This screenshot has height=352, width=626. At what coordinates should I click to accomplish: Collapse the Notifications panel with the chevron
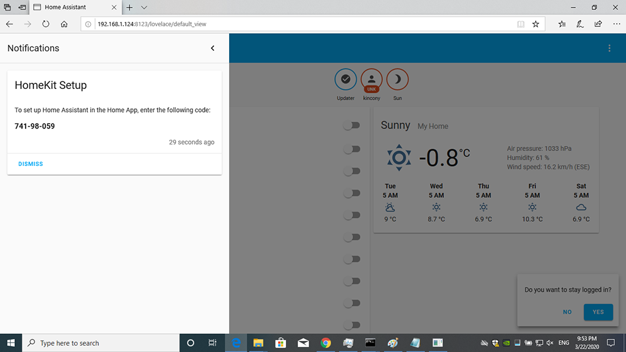[213, 48]
